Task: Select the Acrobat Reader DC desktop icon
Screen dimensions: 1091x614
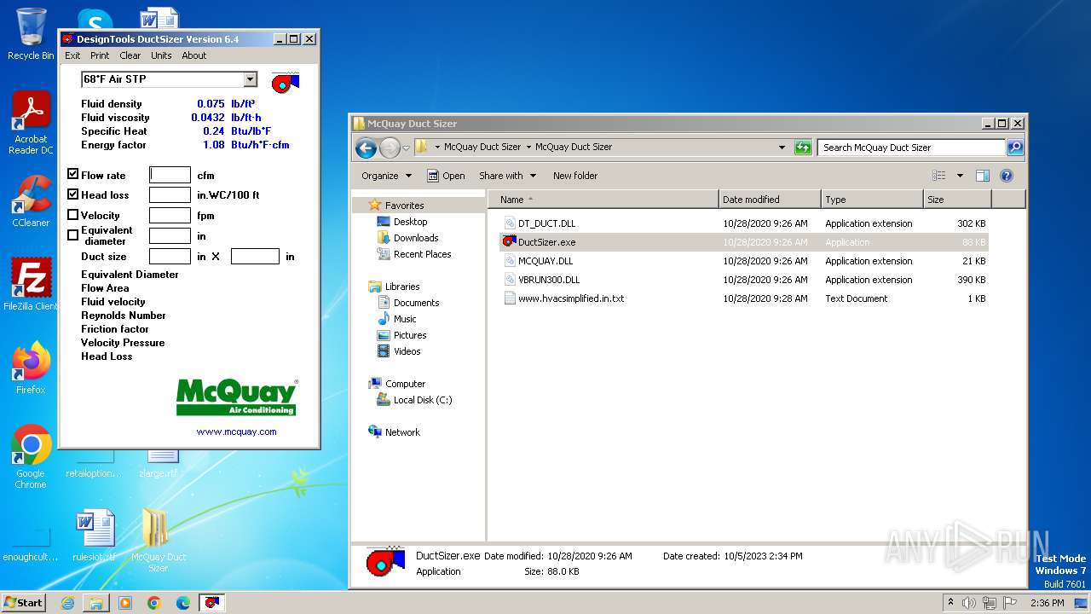Action: pos(31,123)
